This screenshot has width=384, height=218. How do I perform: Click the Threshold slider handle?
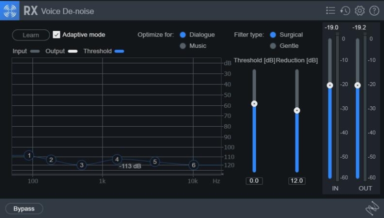pyautogui.click(x=254, y=104)
